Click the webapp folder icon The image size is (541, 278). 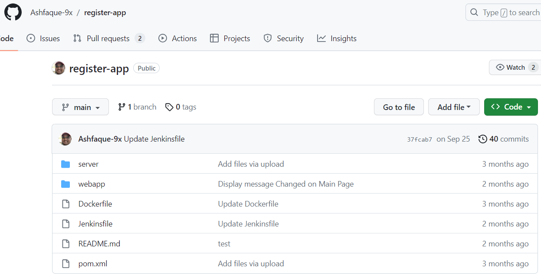[x=66, y=184]
